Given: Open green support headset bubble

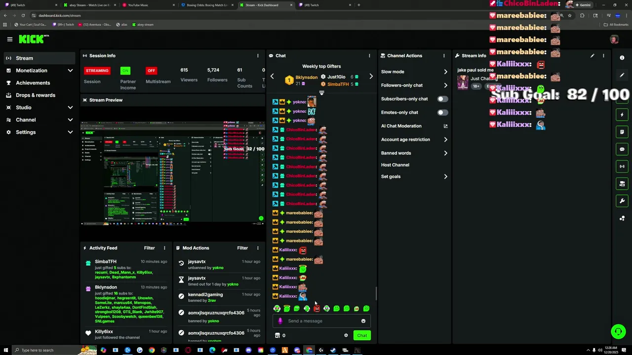Looking at the screenshot, I should click(x=618, y=331).
